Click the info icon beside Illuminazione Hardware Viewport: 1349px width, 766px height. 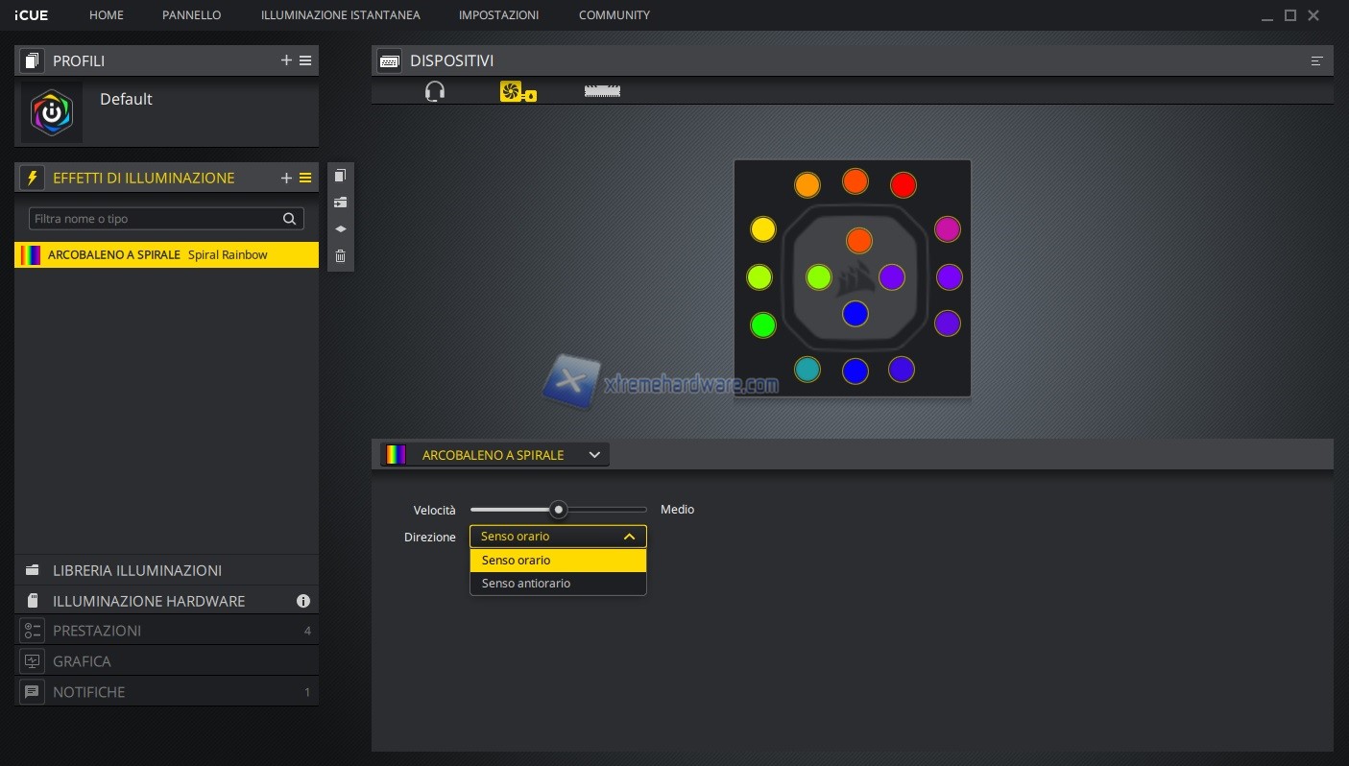(303, 601)
